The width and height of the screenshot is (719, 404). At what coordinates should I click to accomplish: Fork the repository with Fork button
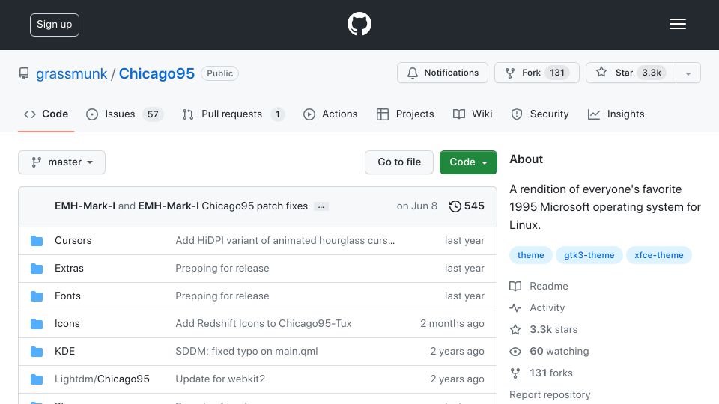tap(537, 73)
